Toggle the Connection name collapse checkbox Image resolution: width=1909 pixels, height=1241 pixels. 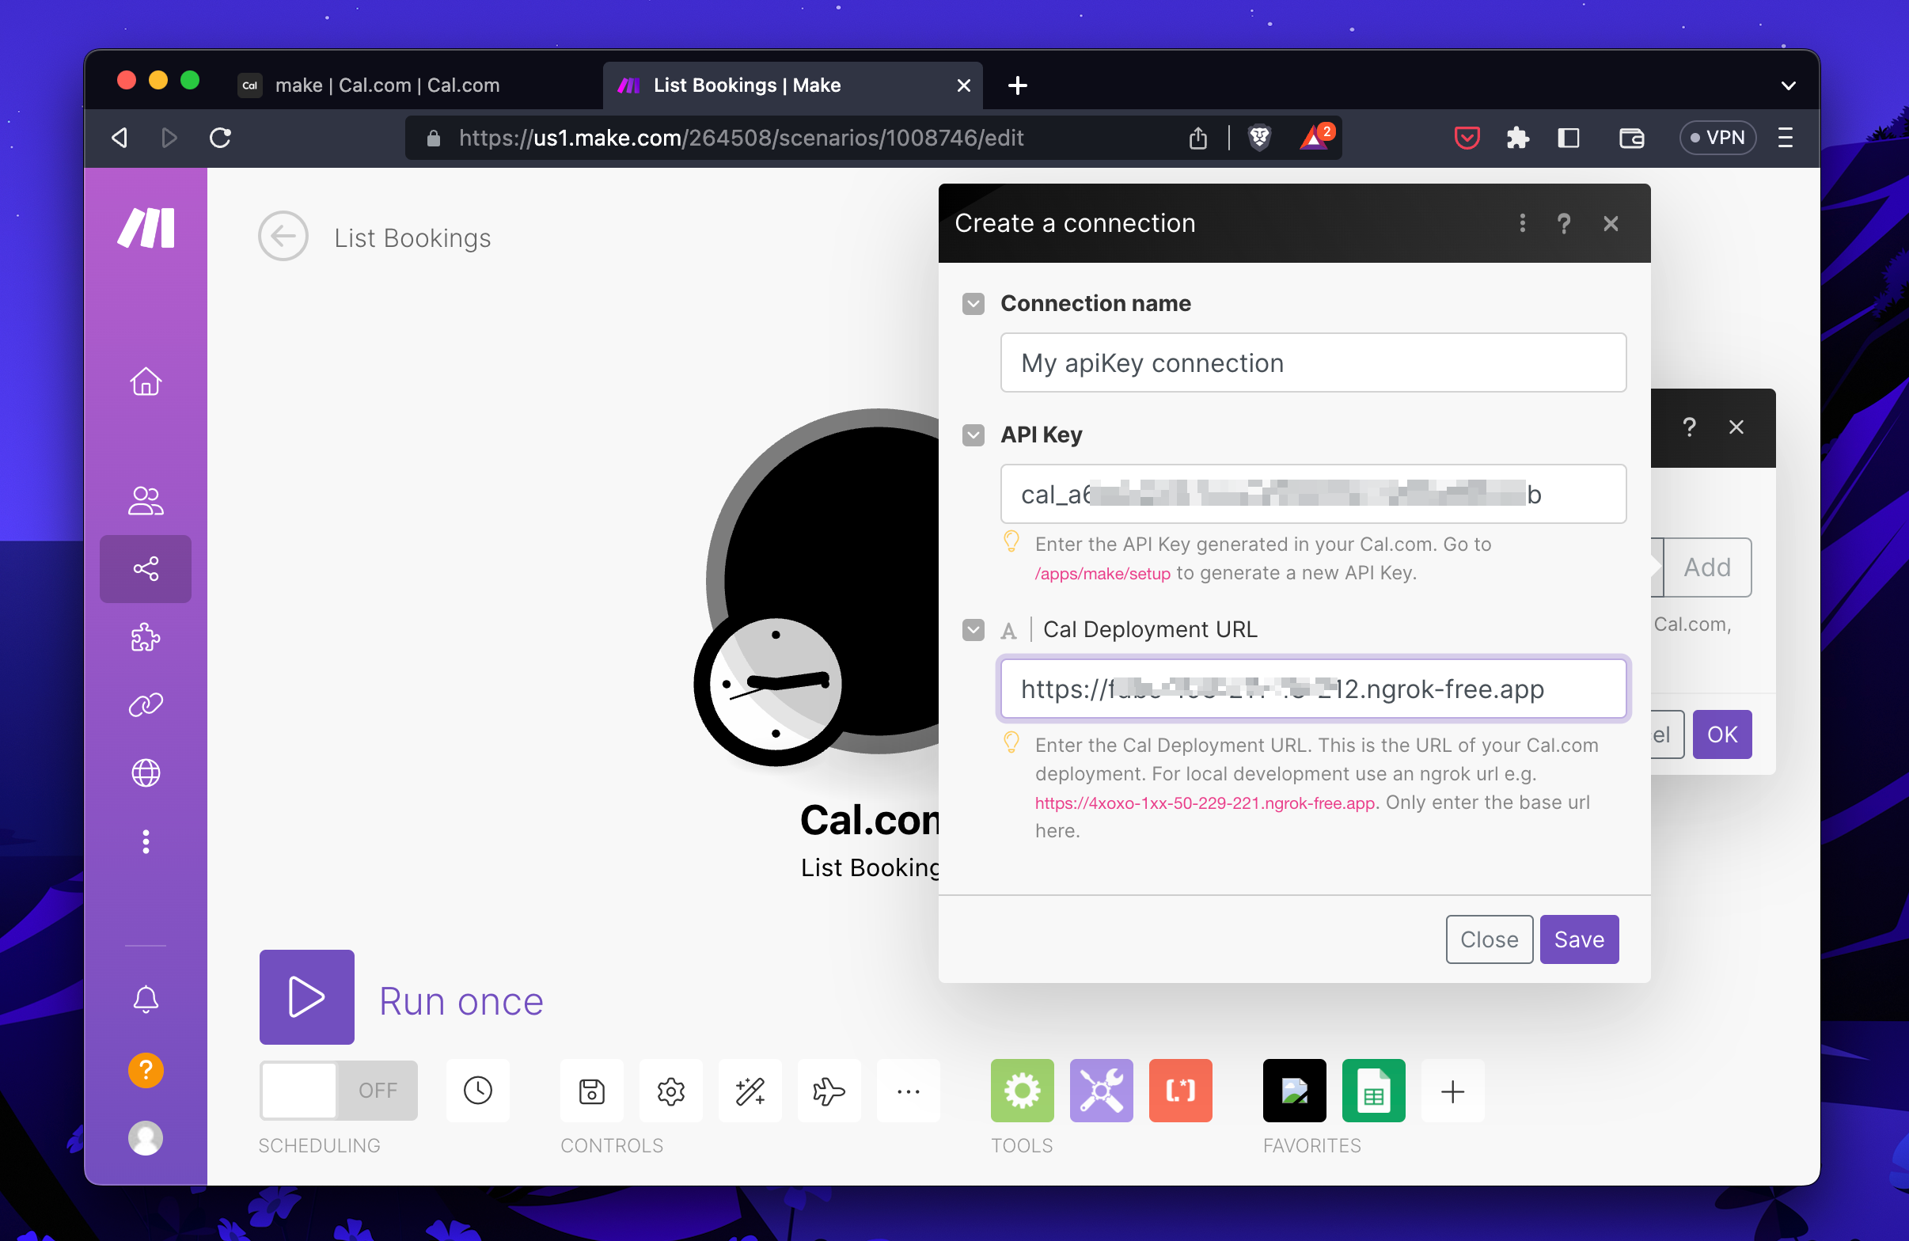pos(973,304)
